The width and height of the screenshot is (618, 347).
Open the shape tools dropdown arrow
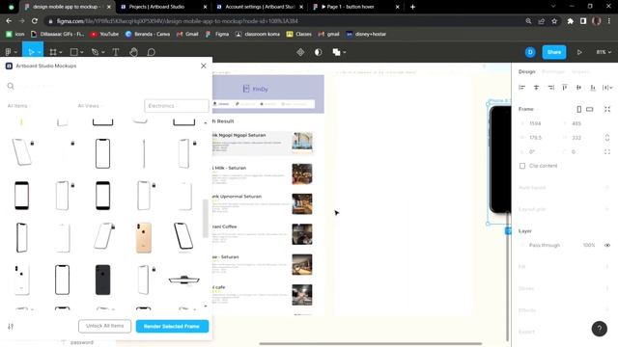tap(81, 52)
